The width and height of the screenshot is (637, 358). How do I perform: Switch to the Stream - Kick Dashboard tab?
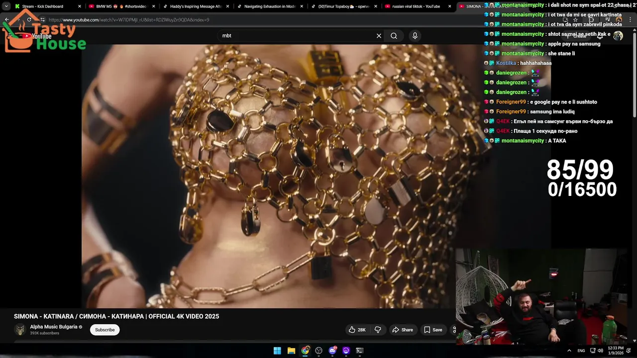coord(42,6)
